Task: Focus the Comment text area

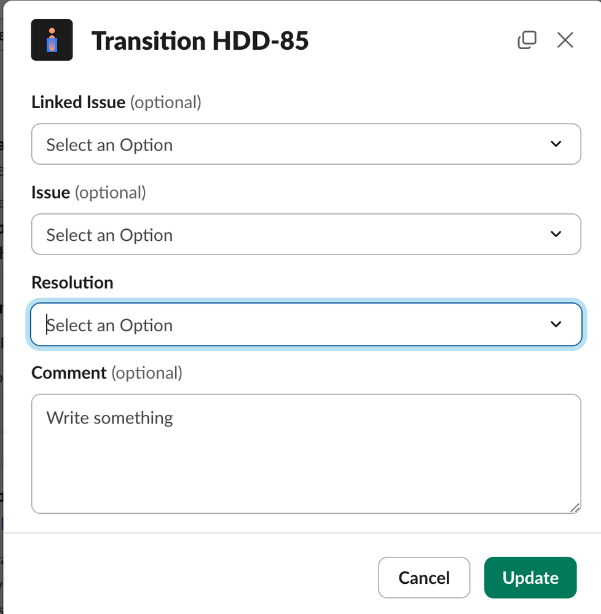Action: [305, 461]
